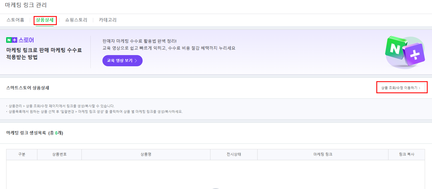Screen dimensions: 432x189
Task: Click the 전시상태 column header
Action: tap(234, 154)
